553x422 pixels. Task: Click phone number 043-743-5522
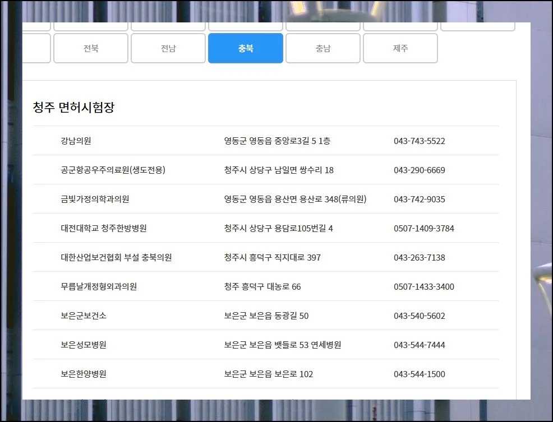[x=419, y=141]
